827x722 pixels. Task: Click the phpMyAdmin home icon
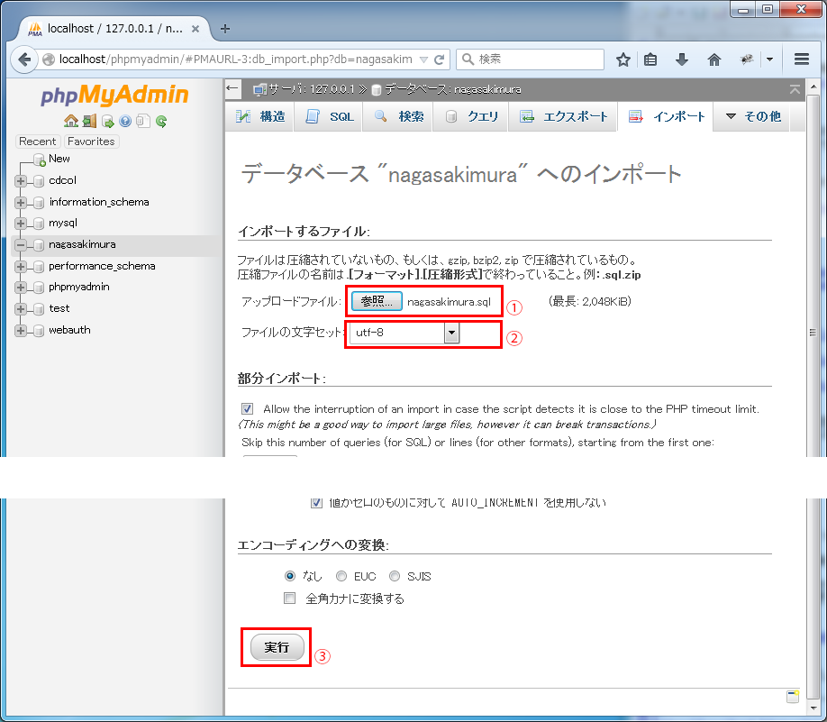click(x=71, y=121)
